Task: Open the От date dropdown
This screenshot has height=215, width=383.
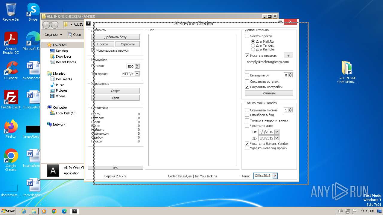Action: [x=277, y=132]
